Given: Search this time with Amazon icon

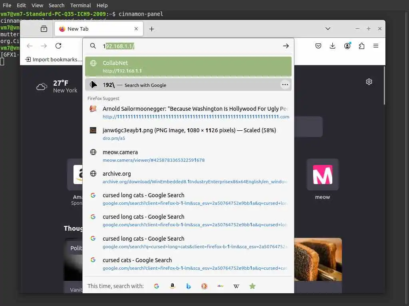Looking at the screenshot, I should 173,286.
